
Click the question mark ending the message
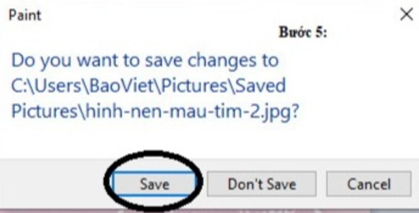tap(295, 110)
